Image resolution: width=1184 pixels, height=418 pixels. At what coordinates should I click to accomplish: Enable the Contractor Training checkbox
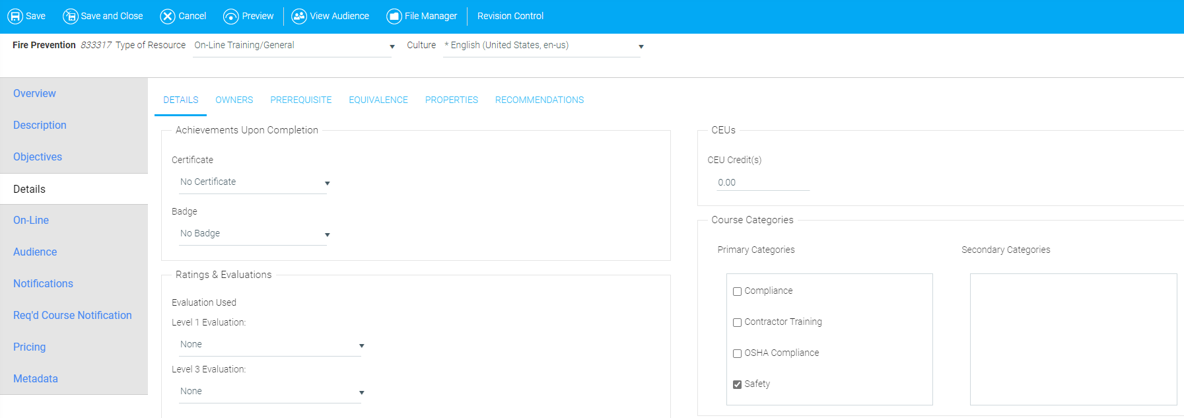coord(737,322)
